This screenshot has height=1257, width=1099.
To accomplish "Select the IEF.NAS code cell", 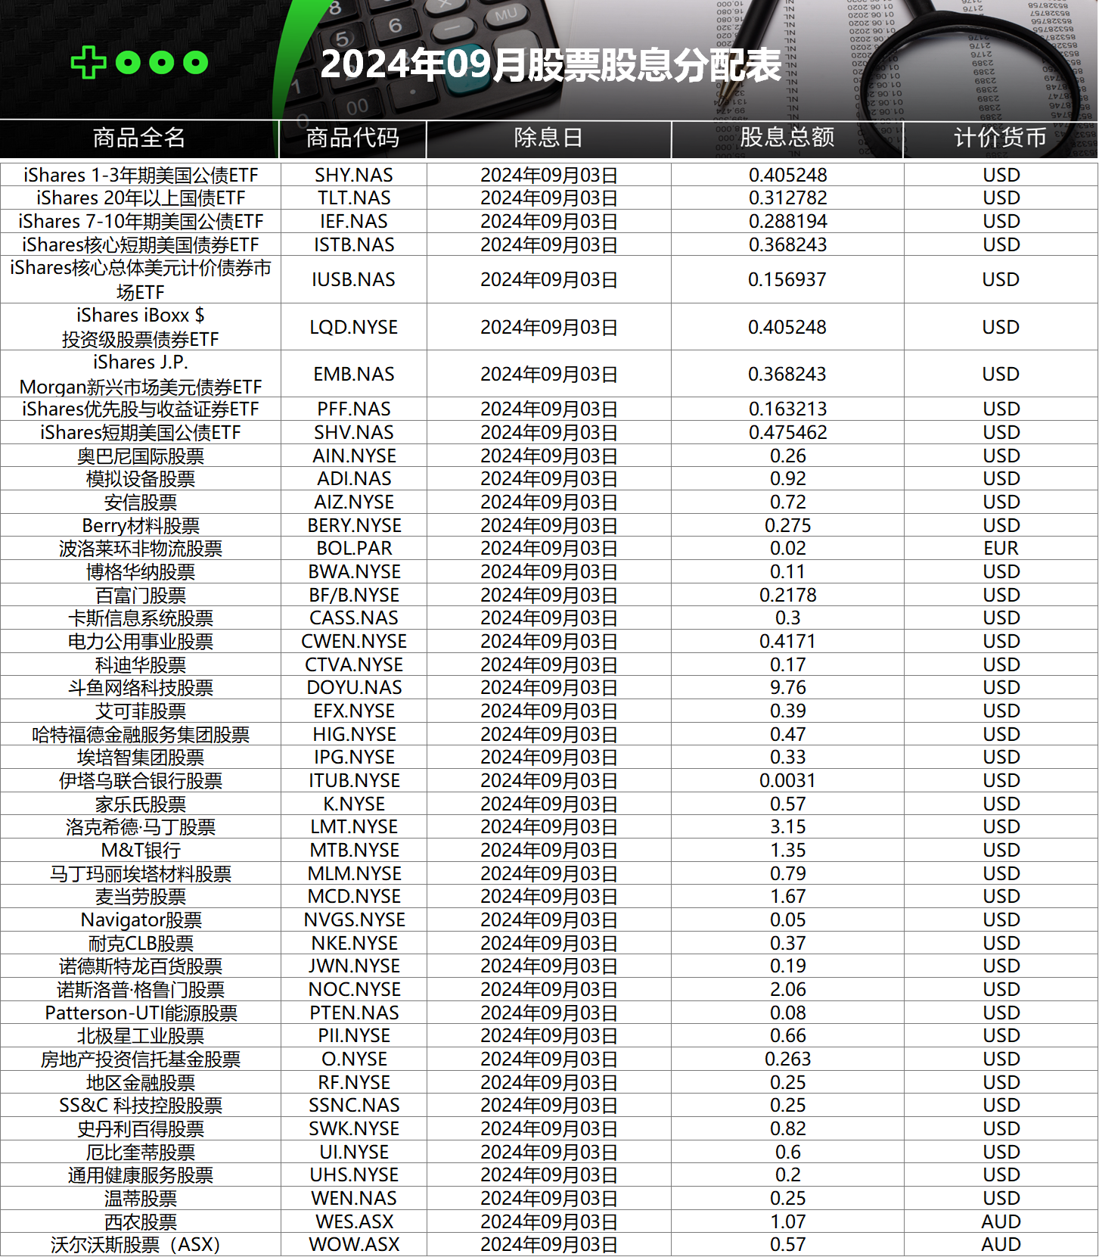I will [354, 222].
